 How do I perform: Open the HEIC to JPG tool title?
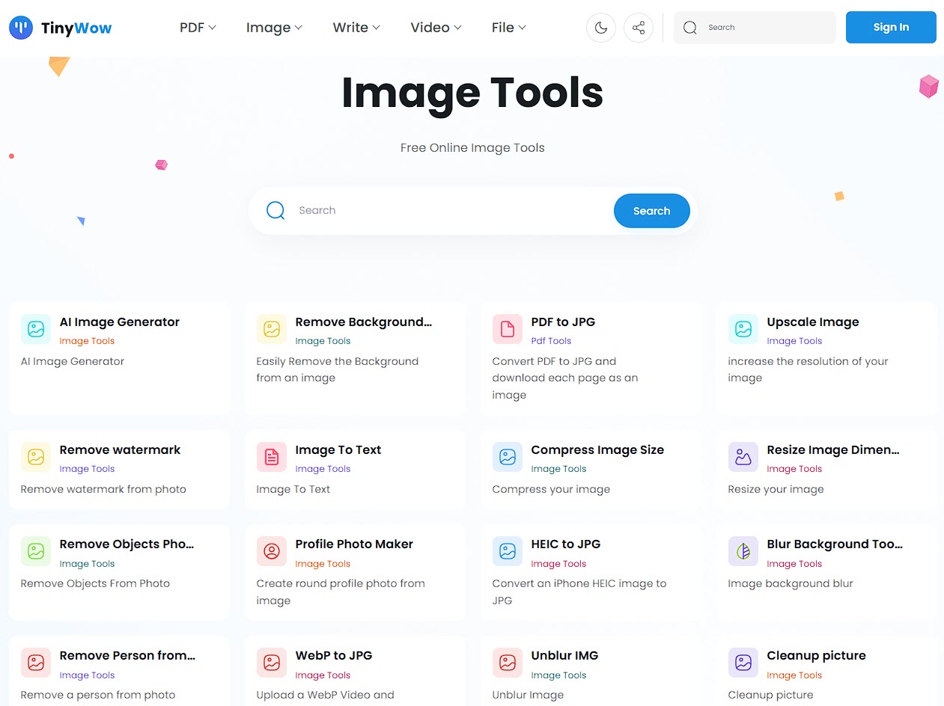(566, 544)
